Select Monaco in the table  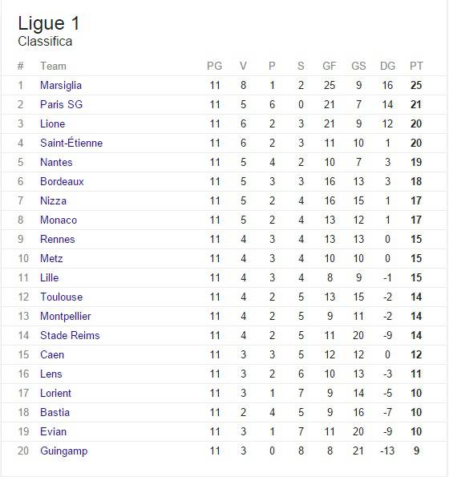(59, 220)
